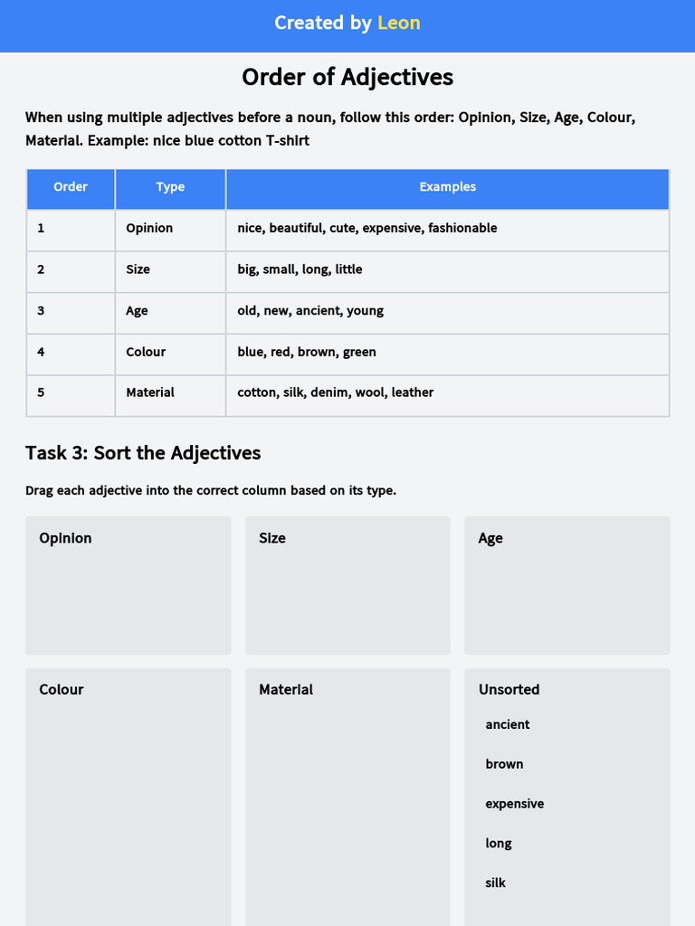The image size is (695, 926).
Task: Click the Opinion column drop area
Action: click(x=129, y=585)
